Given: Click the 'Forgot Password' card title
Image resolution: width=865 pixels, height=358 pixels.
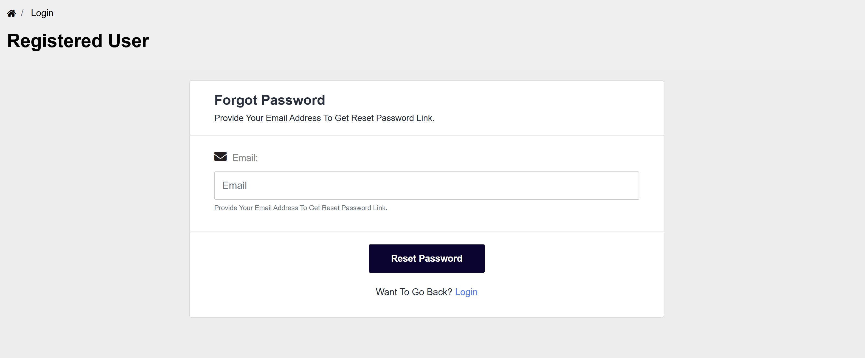Looking at the screenshot, I should pyautogui.click(x=270, y=100).
